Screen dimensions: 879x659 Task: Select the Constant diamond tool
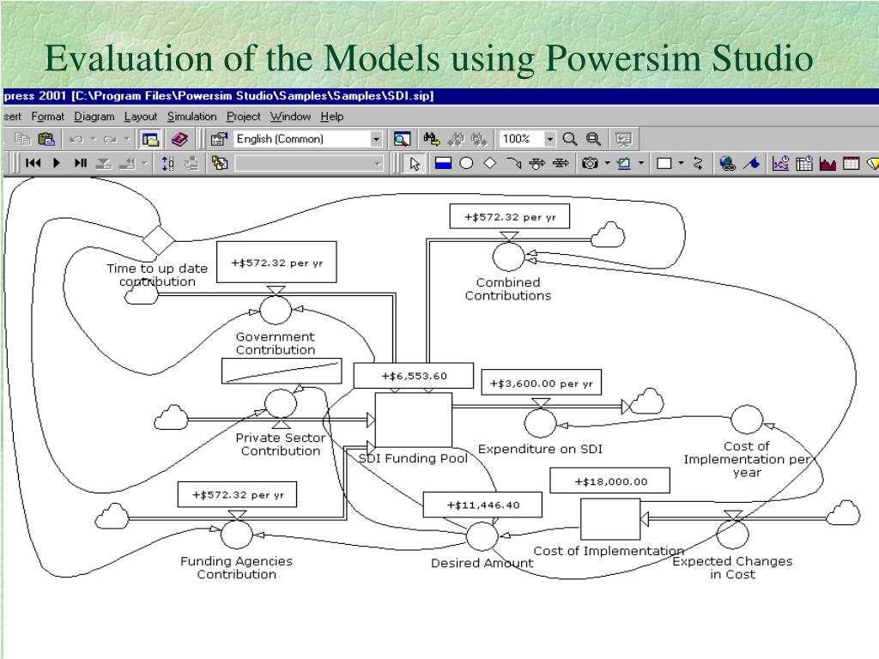point(489,163)
